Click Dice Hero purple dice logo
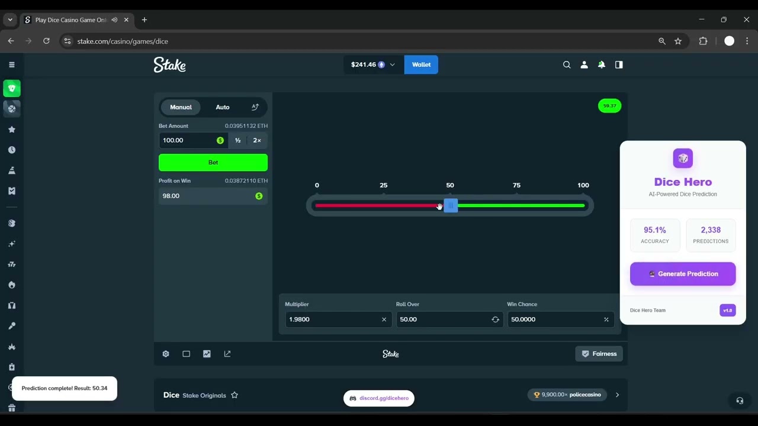 click(683, 159)
